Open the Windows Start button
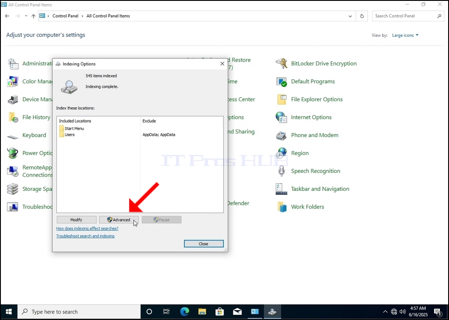The width and height of the screenshot is (449, 320). pyautogui.click(x=9, y=312)
